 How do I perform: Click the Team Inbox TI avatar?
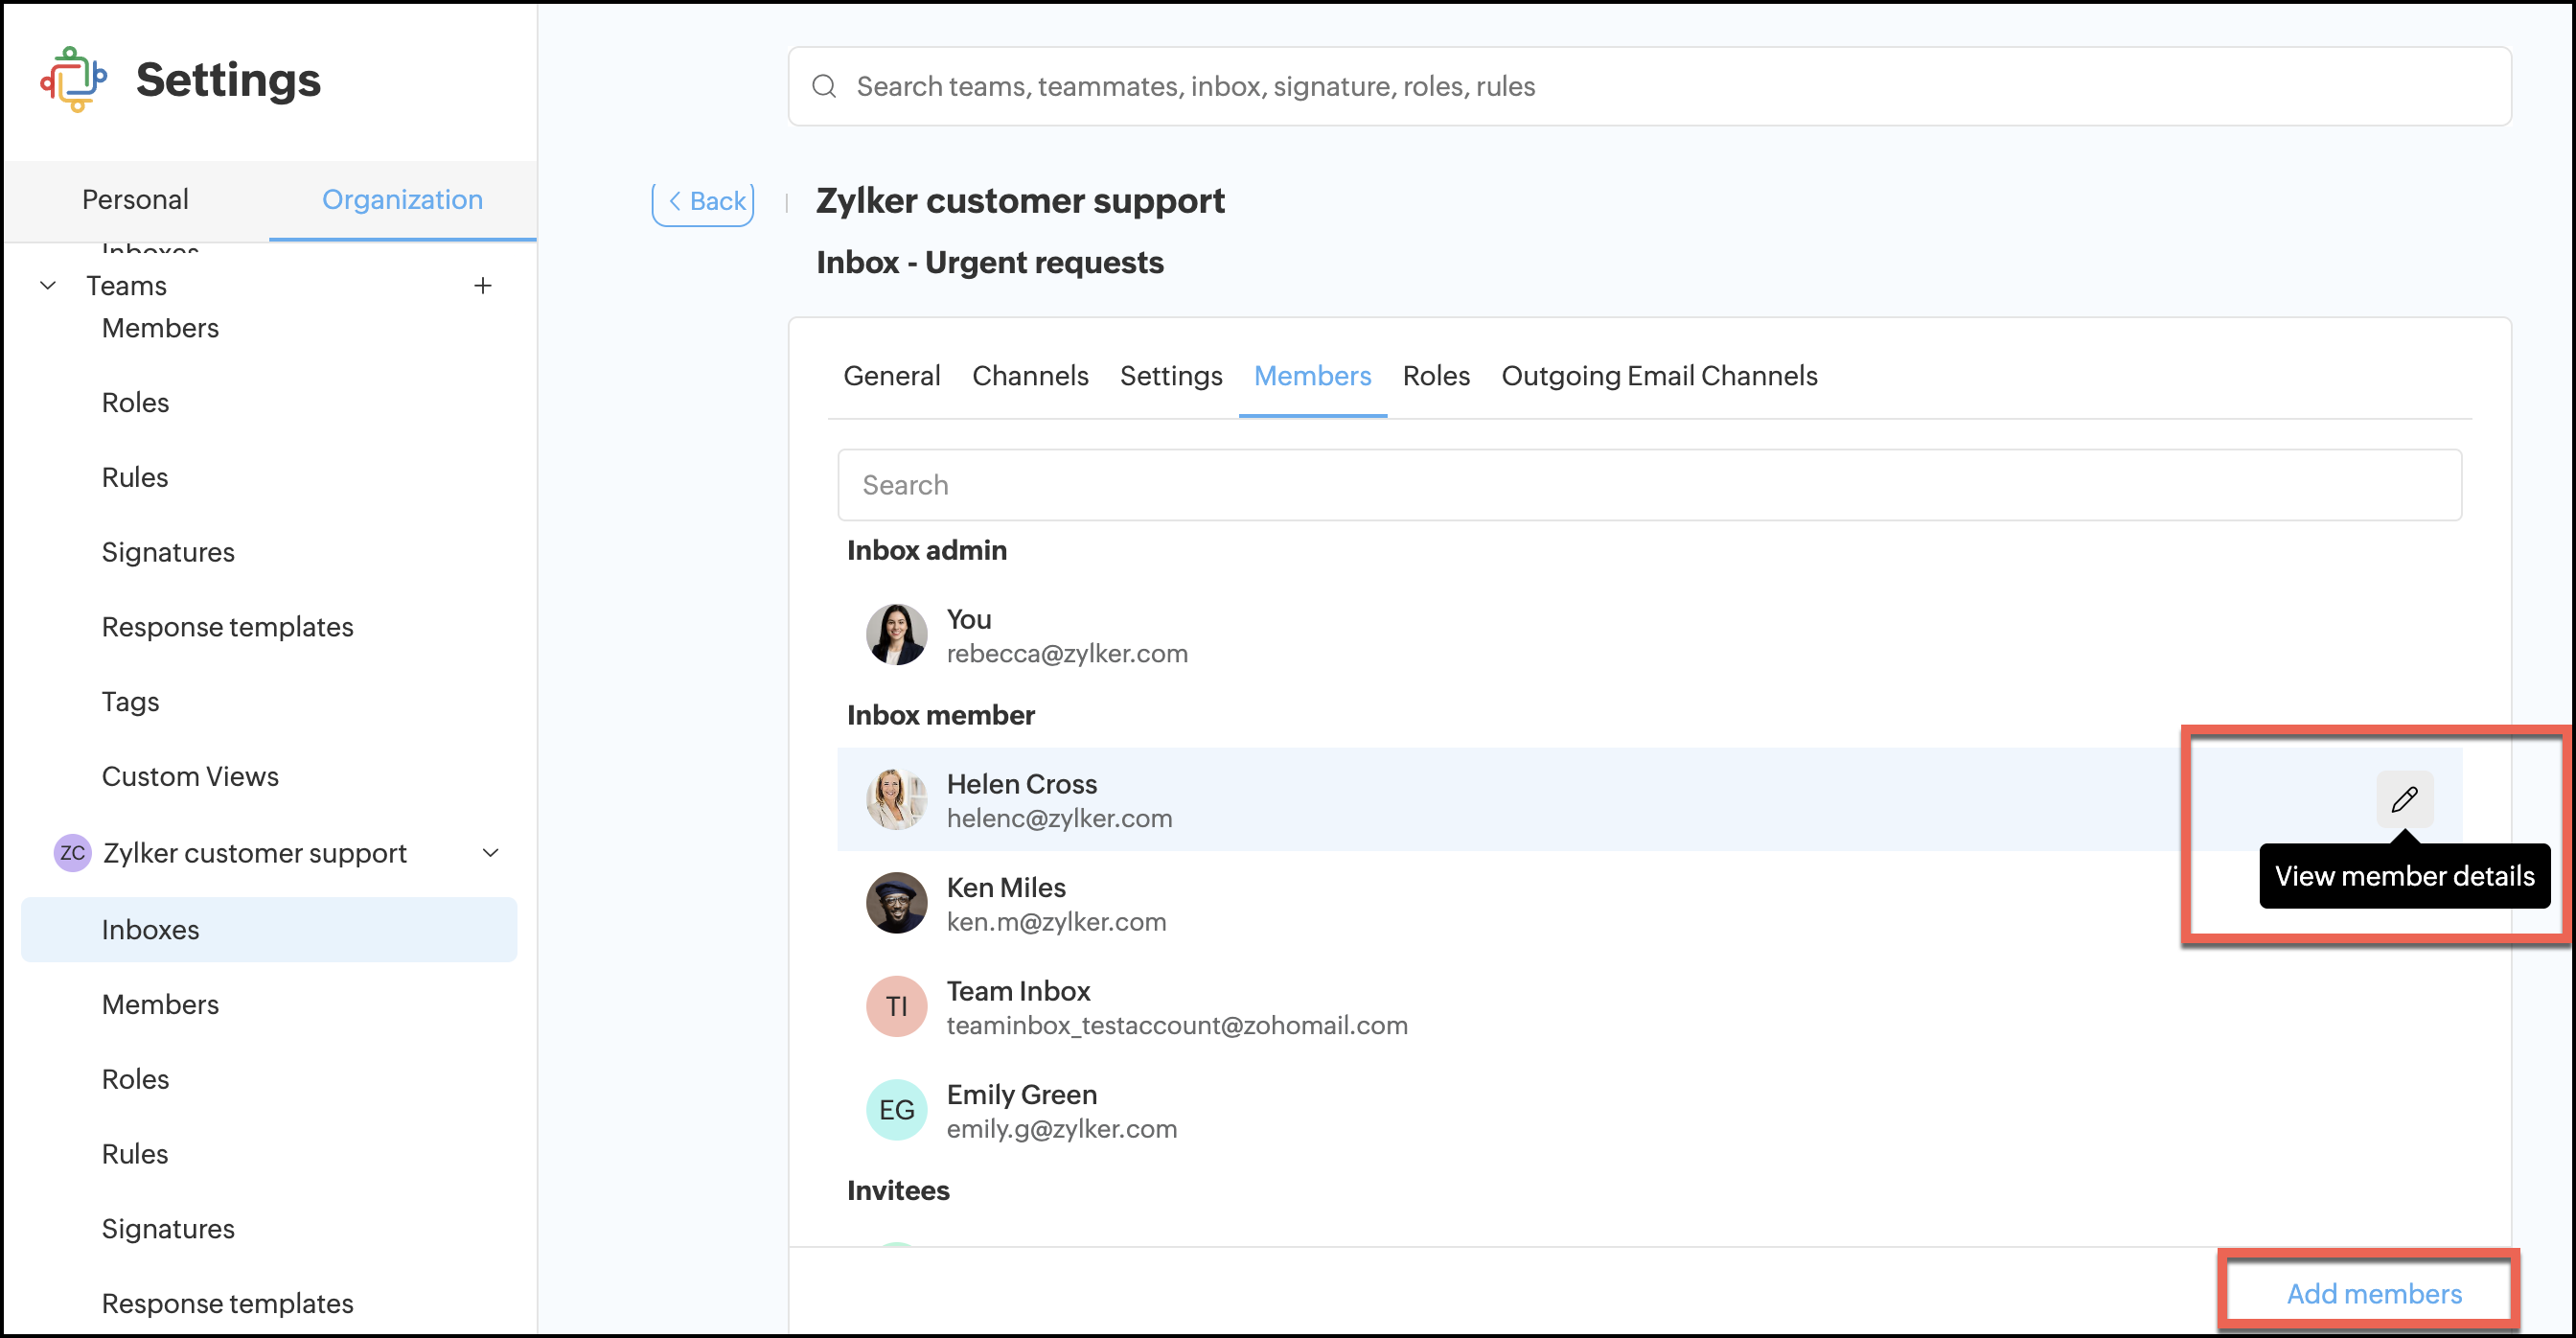[896, 1006]
